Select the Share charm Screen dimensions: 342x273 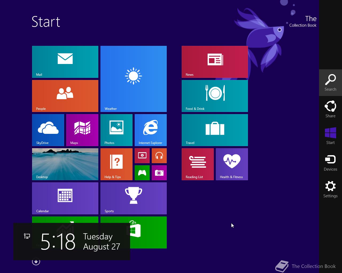(x=331, y=109)
